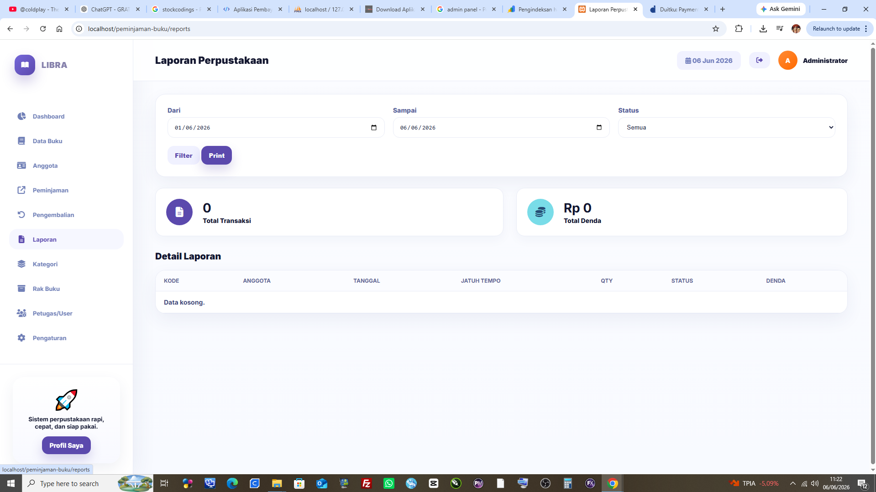Click the browser back arrow
Screen dimensions: 876x492
click(x=10, y=29)
